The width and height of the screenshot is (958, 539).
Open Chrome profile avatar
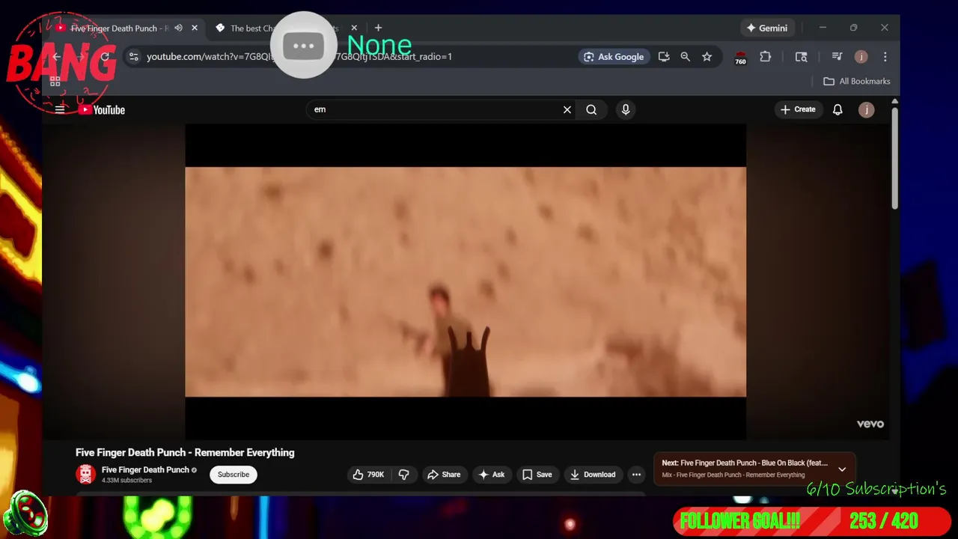[x=861, y=57]
